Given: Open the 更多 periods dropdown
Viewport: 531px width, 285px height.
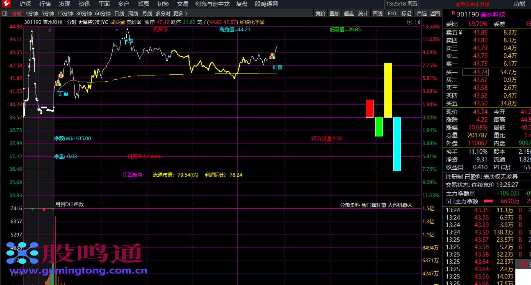Looking at the screenshot, I should [180, 13].
